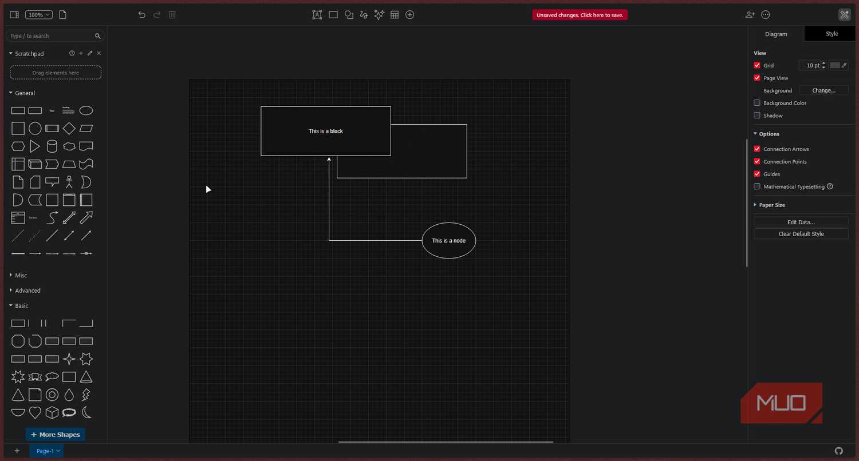Click the More Shapes button

55,435
